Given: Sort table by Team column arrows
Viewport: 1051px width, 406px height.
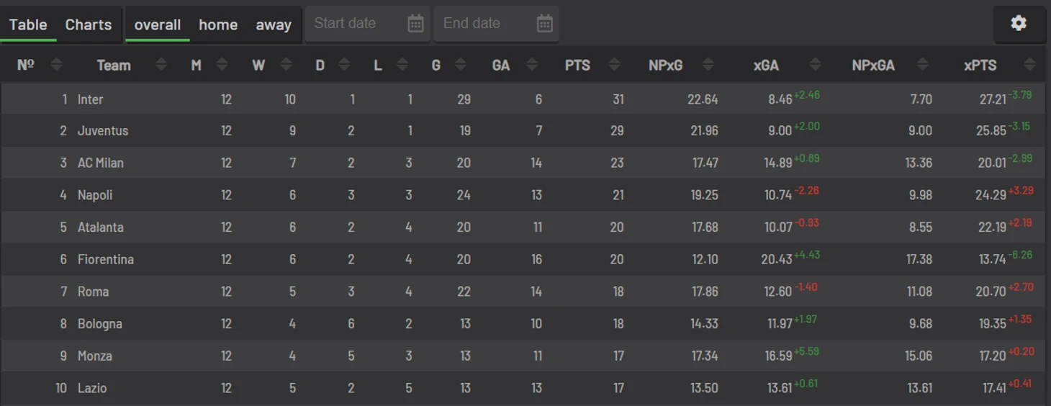Looking at the screenshot, I should (161, 65).
